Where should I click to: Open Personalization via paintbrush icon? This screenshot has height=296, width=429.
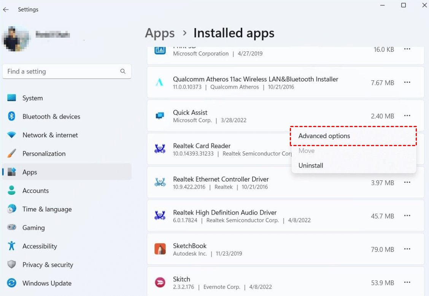click(x=12, y=154)
